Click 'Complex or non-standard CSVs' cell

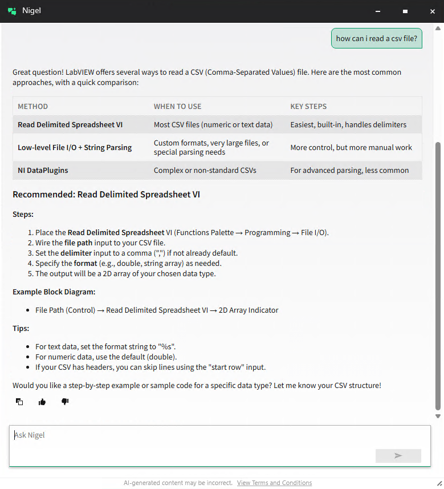(x=205, y=170)
